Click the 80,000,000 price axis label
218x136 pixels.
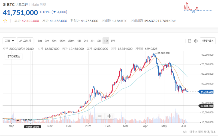click(207, 55)
